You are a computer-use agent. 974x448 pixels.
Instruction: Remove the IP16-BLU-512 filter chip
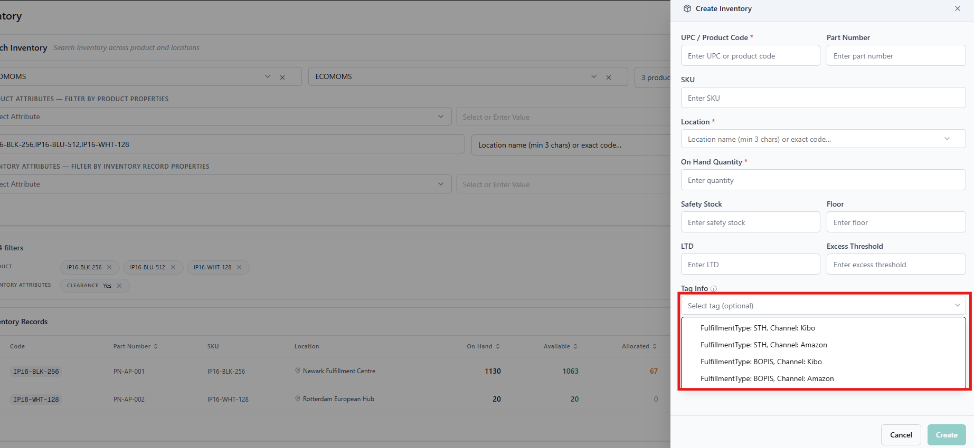pyautogui.click(x=173, y=267)
